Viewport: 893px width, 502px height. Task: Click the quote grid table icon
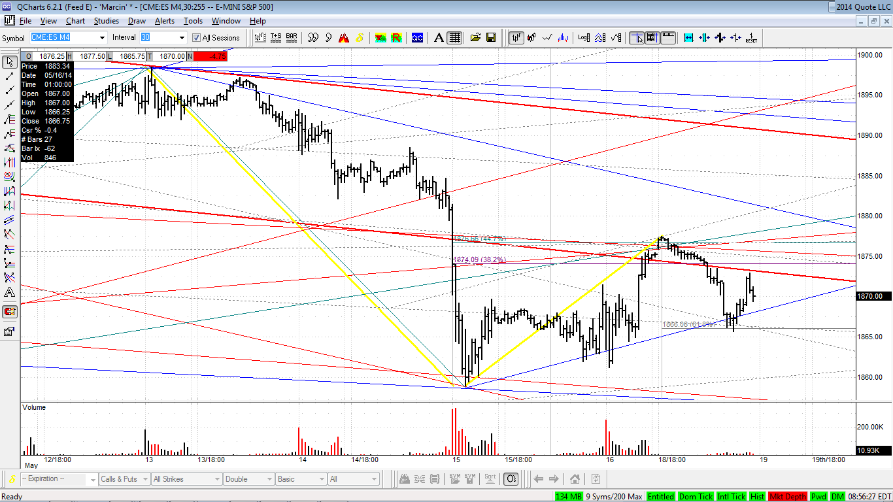point(455,38)
